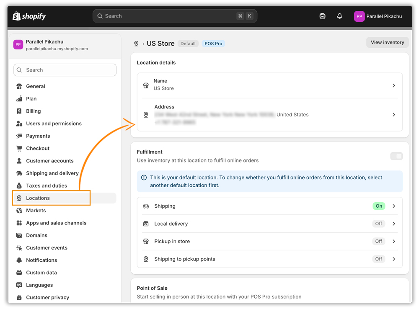Viewport: 419px width, 309px height.
Task: Click the info icon in the default location notice
Action: [144, 178]
